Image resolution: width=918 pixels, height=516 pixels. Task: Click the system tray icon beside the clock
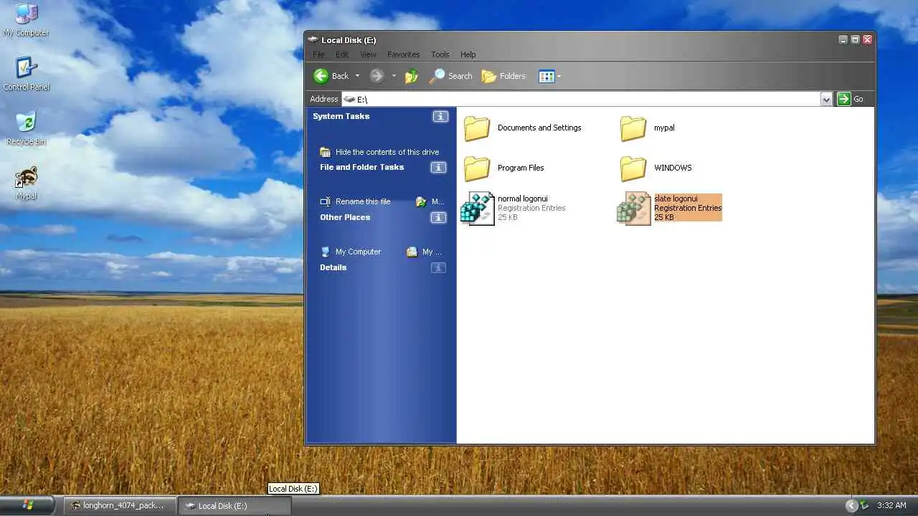point(865,505)
